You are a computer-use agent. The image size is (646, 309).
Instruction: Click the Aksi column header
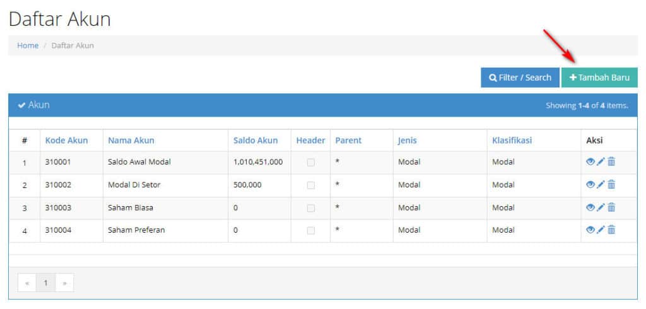click(x=594, y=140)
